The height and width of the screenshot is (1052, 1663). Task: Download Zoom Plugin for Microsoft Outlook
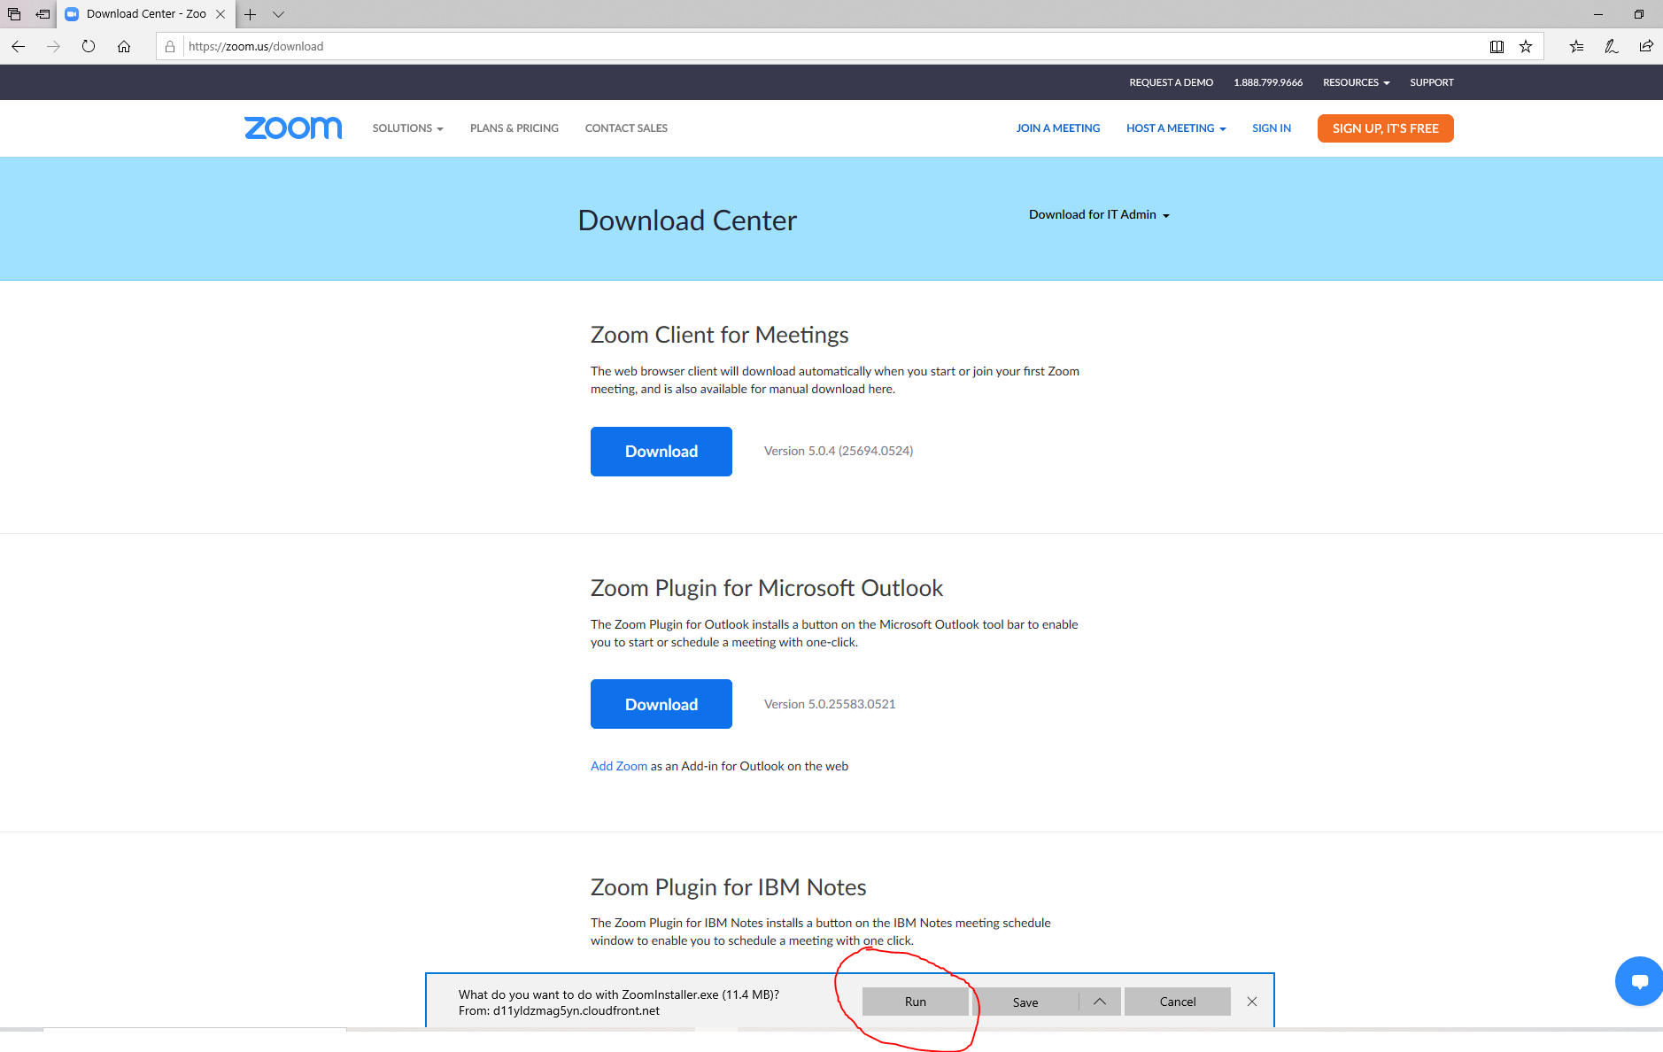tap(661, 704)
